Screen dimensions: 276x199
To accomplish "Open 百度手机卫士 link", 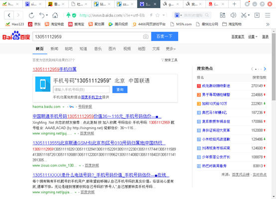I will [x=92, y=97].
